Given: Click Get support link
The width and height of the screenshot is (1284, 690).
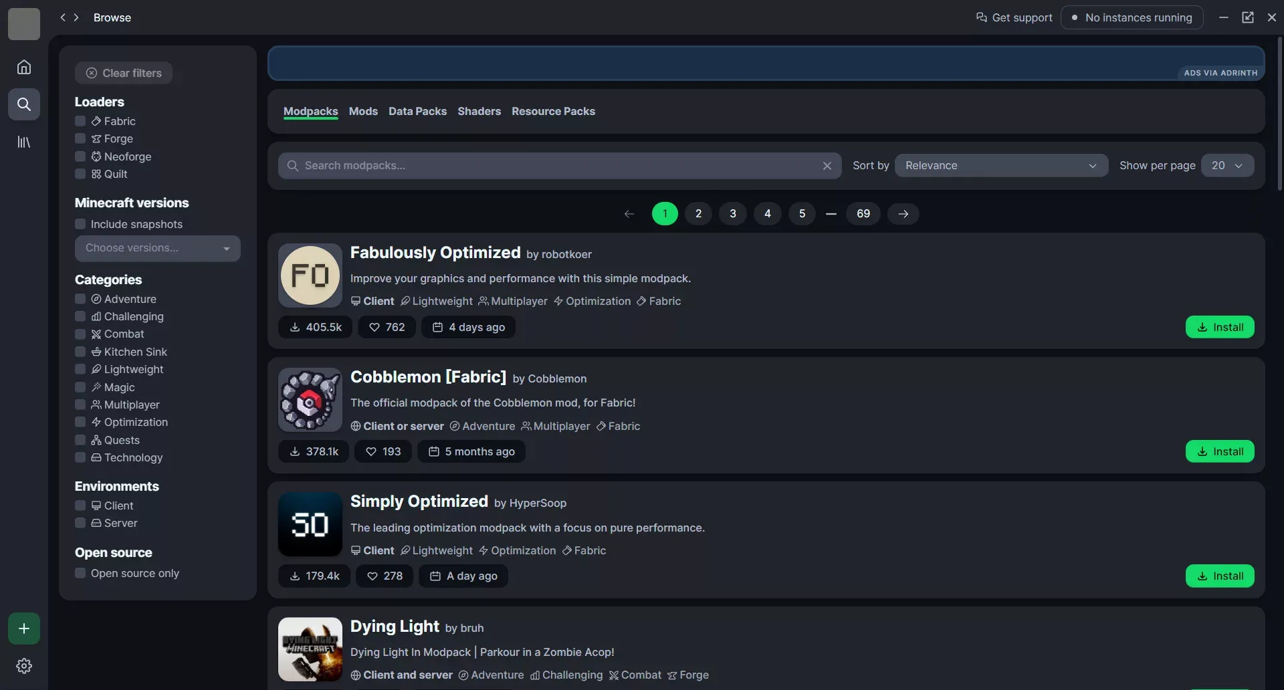Looking at the screenshot, I should coord(1014,17).
